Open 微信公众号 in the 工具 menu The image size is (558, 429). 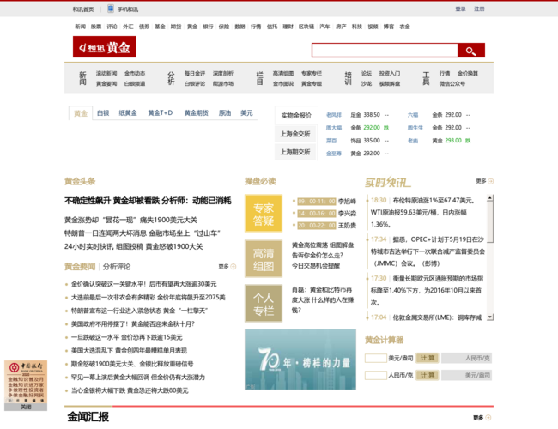(452, 83)
